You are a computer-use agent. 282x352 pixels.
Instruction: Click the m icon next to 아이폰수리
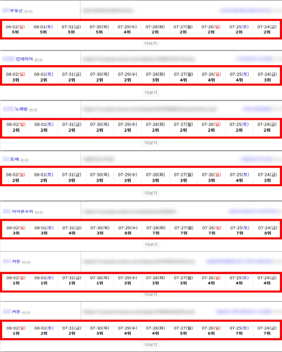pyautogui.click(x=37, y=212)
